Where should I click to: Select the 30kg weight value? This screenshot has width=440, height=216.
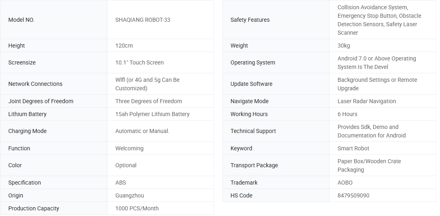[x=344, y=46]
